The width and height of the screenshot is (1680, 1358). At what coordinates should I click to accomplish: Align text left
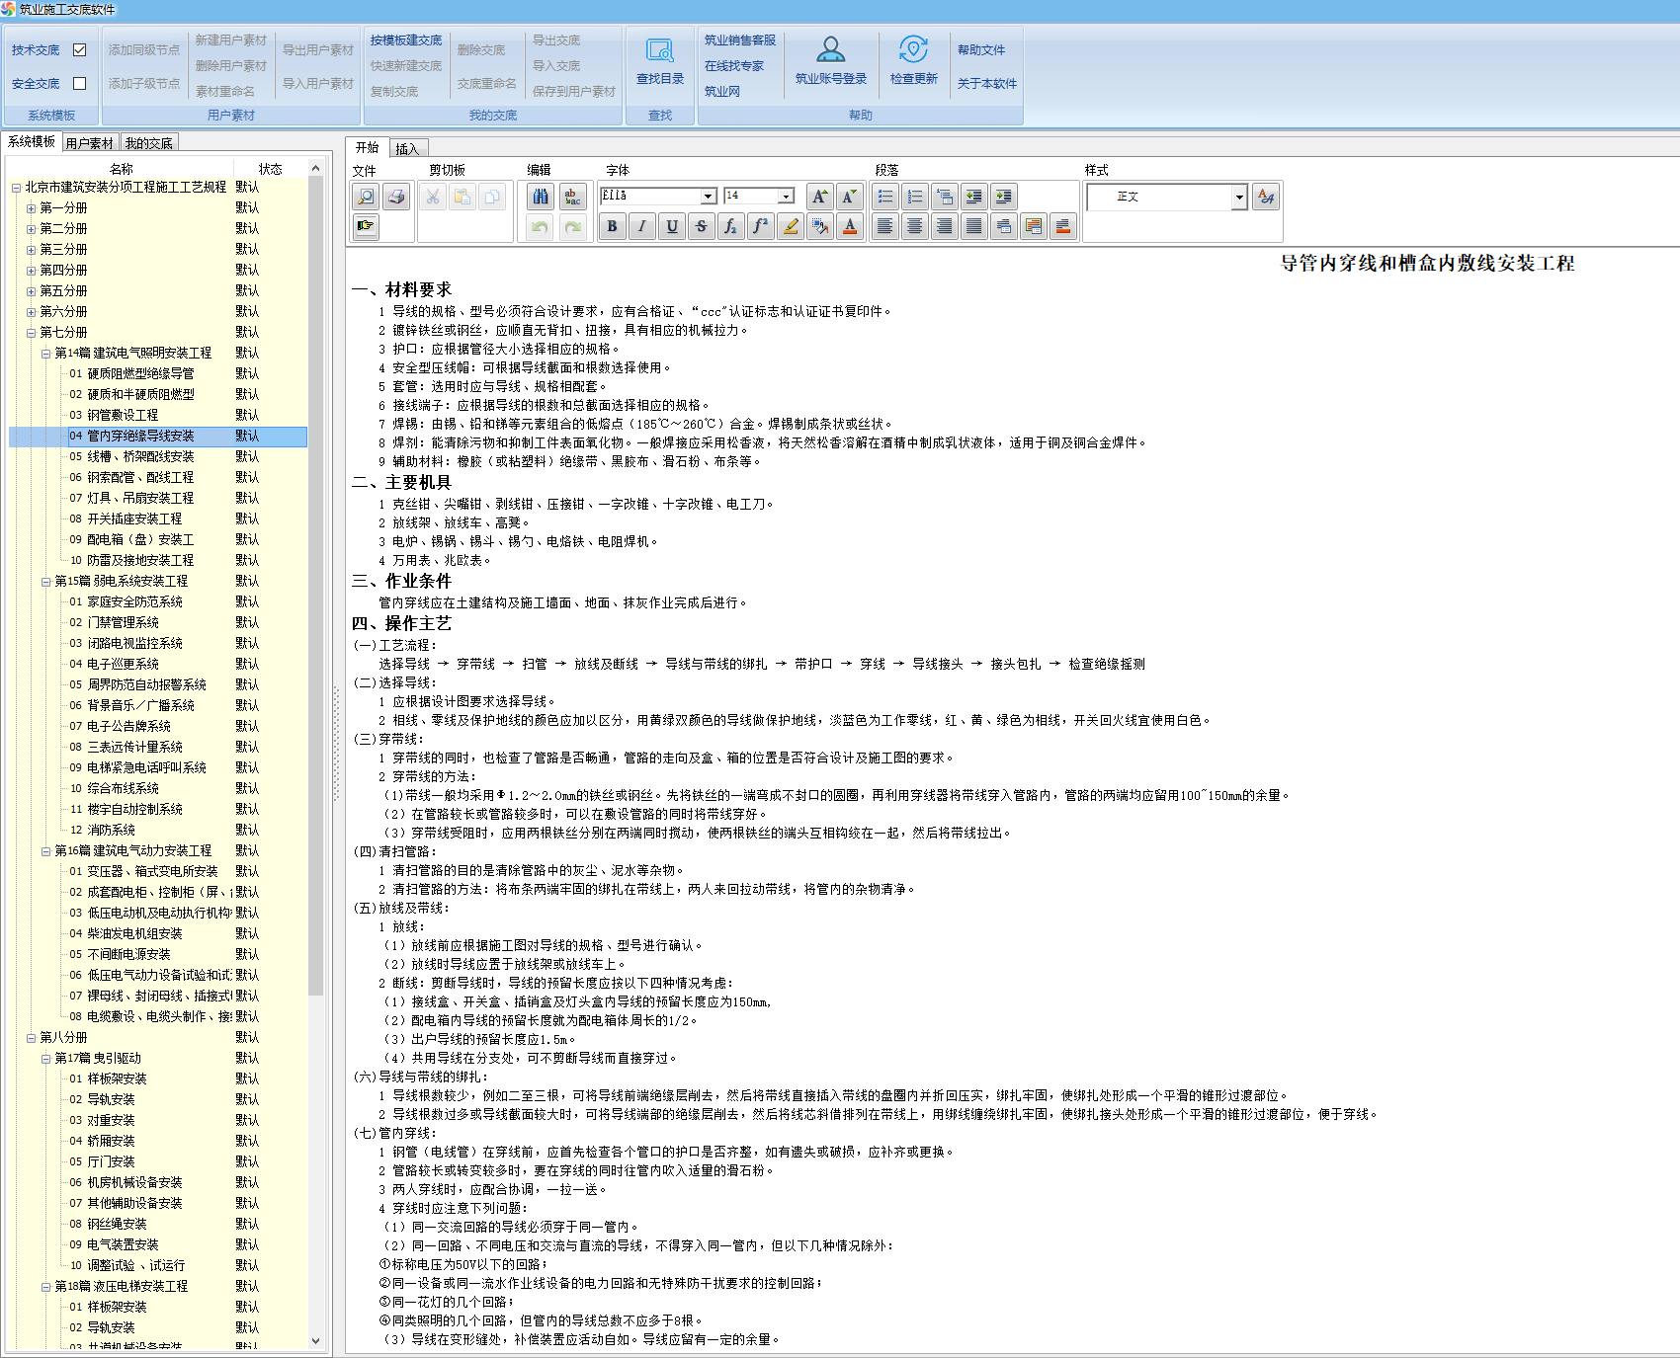tap(884, 226)
